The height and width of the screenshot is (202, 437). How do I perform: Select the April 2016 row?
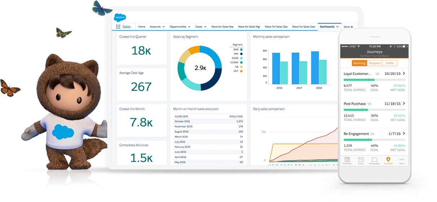pos(209,157)
